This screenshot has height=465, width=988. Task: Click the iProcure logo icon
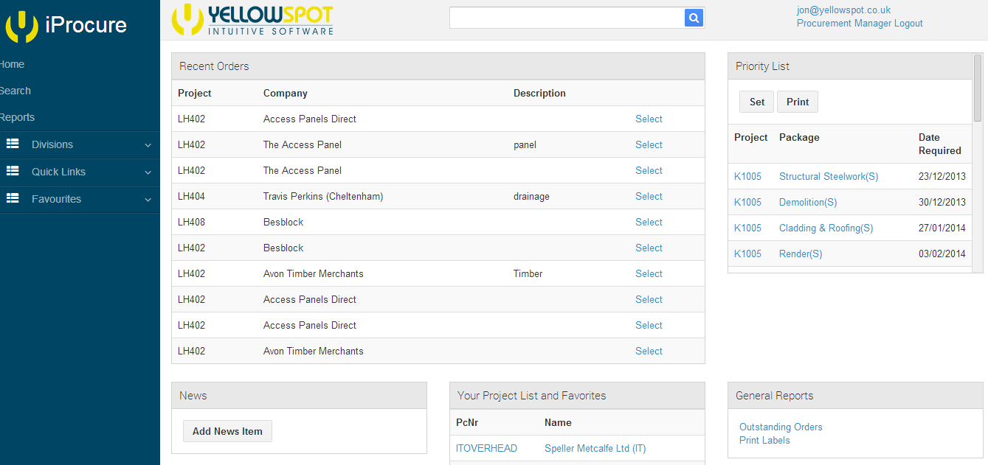[21, 26]
